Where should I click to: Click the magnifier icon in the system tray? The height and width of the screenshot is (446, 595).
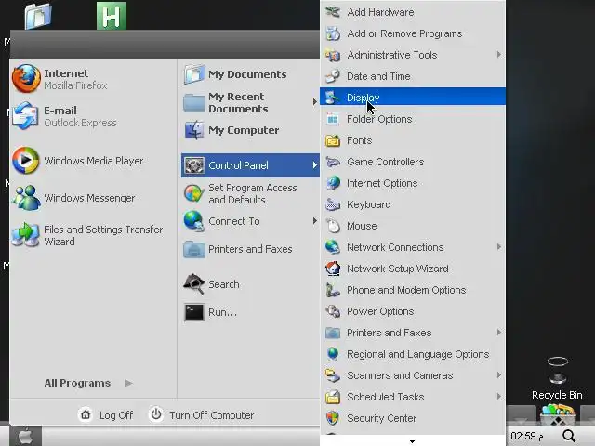click(569, 436)
